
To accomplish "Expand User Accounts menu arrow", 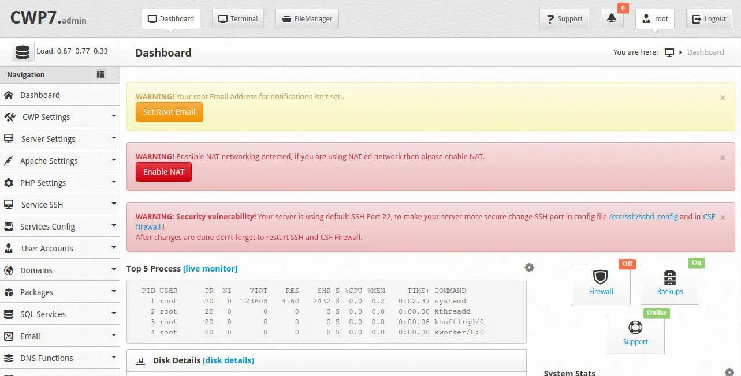I will pyautogui.click(x=114, y=247).
